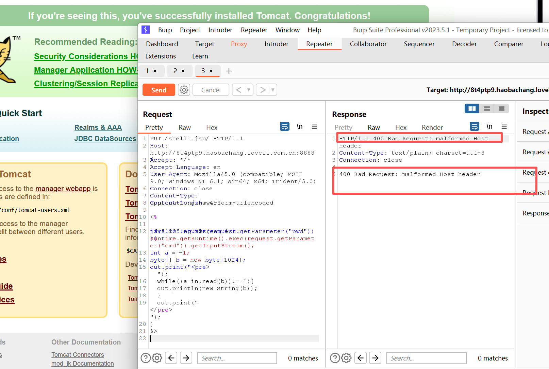Switch to the Sequencer tab
The width and height of the screenshot is (549, 369).
click(x=419, y=44)
